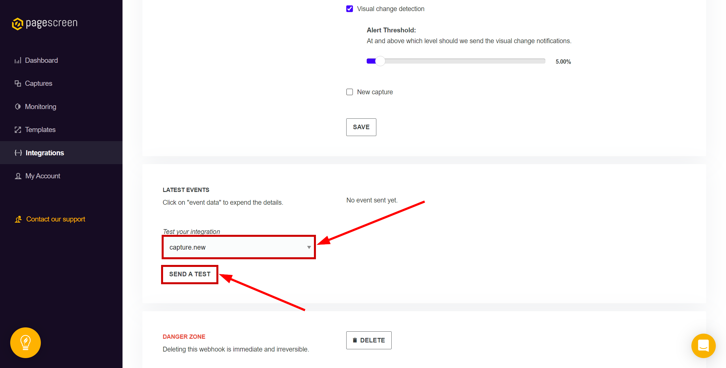Open My Account section
The height and width of the screenshot is (368, 726).
tap(43, 176)
